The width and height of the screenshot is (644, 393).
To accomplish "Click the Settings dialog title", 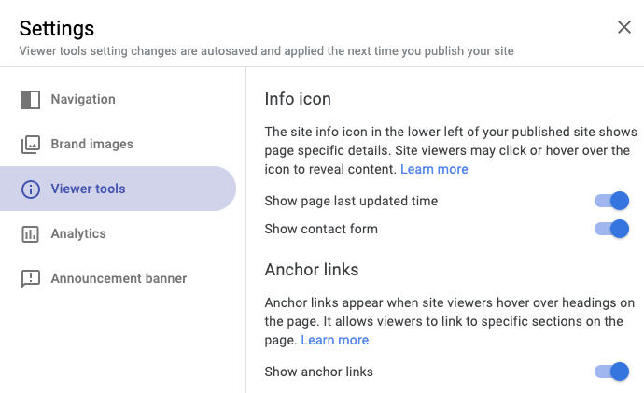I will (57, 29).
